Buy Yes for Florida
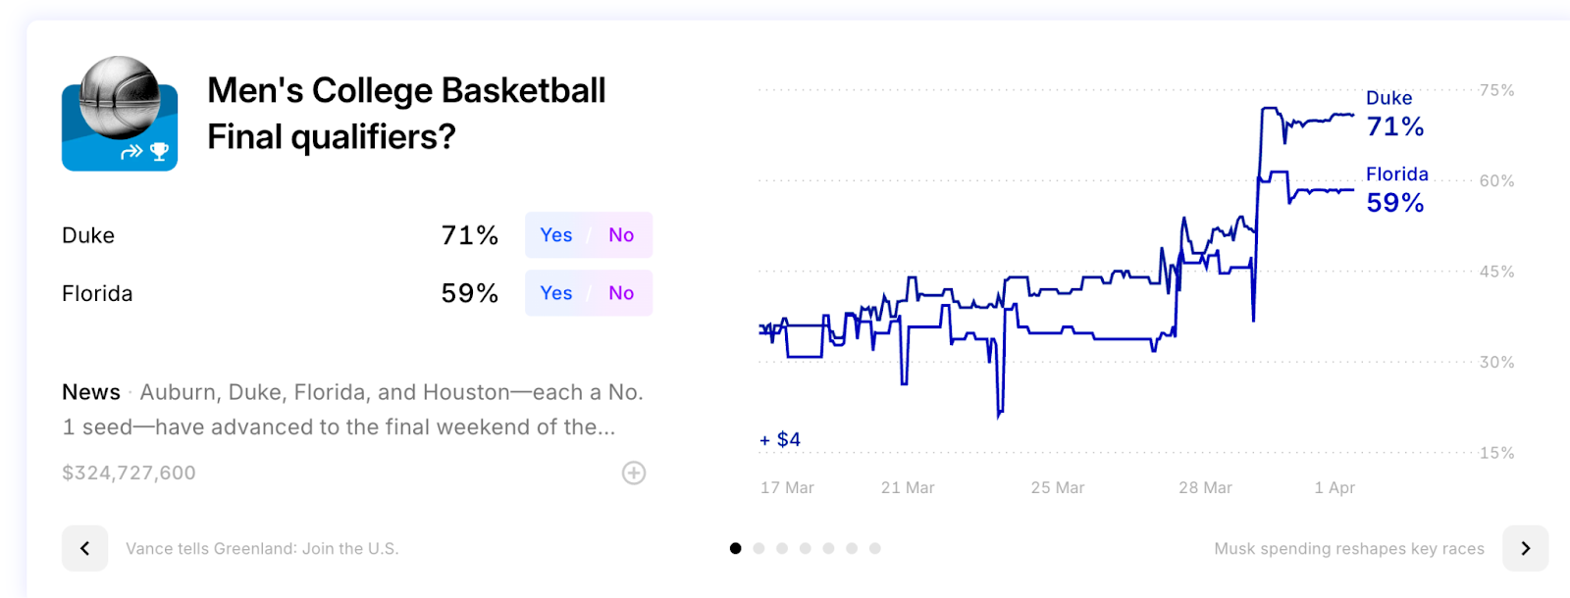The height and width of the screenshot is (598, 1570). pos(556,293)
